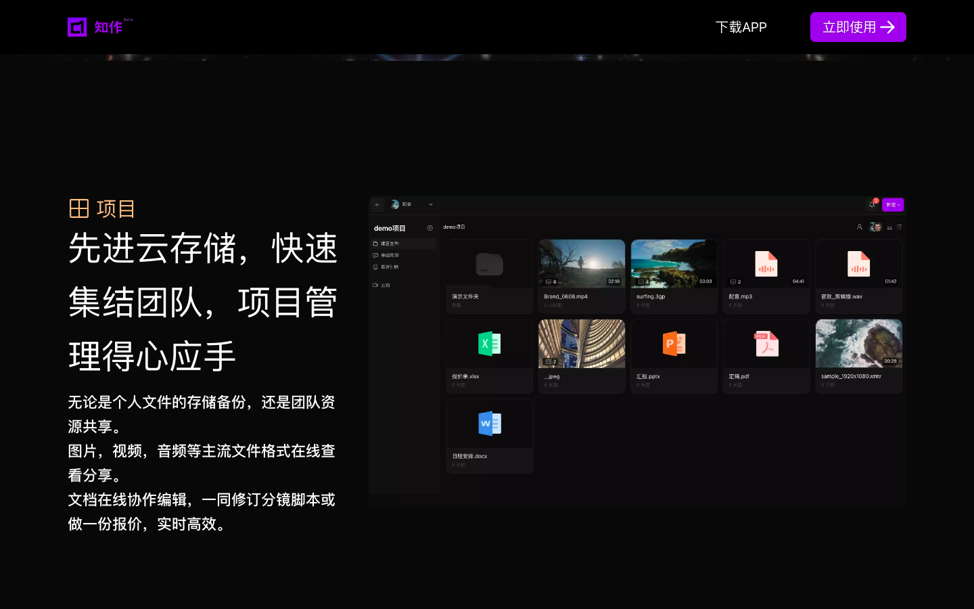Screen dimensions: 974x609
Task: Click the back arrow in the app header
Action: [377, 204]
